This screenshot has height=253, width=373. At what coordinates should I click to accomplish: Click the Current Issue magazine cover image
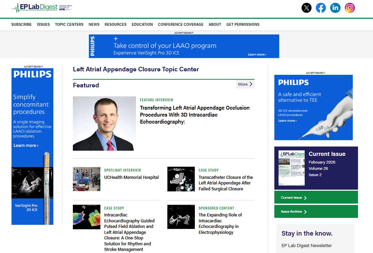[292, 168]
